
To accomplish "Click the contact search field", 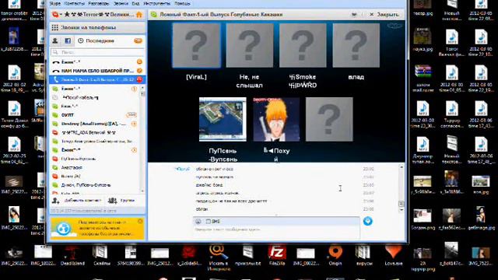I will 97,52.
